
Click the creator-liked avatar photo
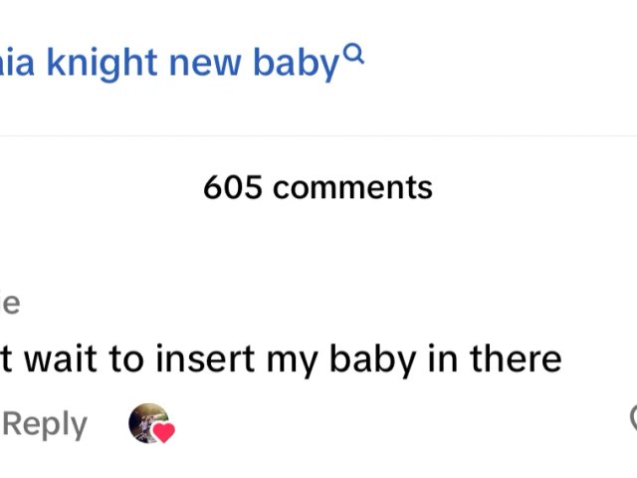(145, 421)
